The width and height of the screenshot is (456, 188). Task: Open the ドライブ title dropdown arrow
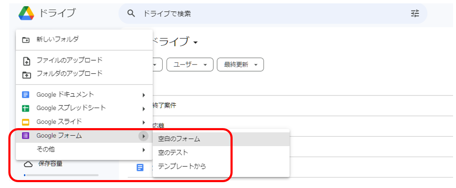(195, 43)
